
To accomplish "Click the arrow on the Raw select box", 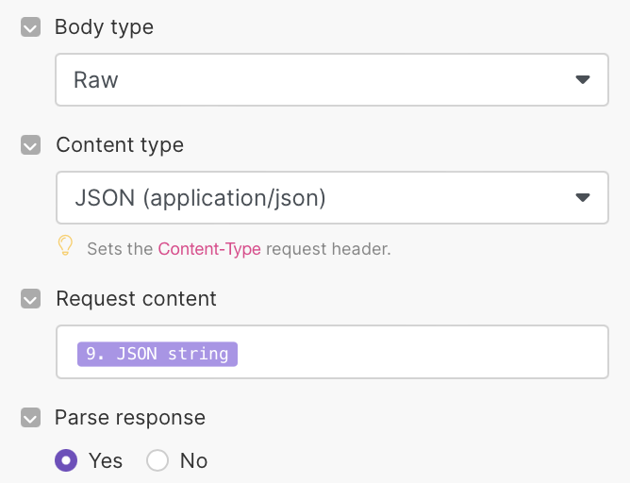I will 583,79.
